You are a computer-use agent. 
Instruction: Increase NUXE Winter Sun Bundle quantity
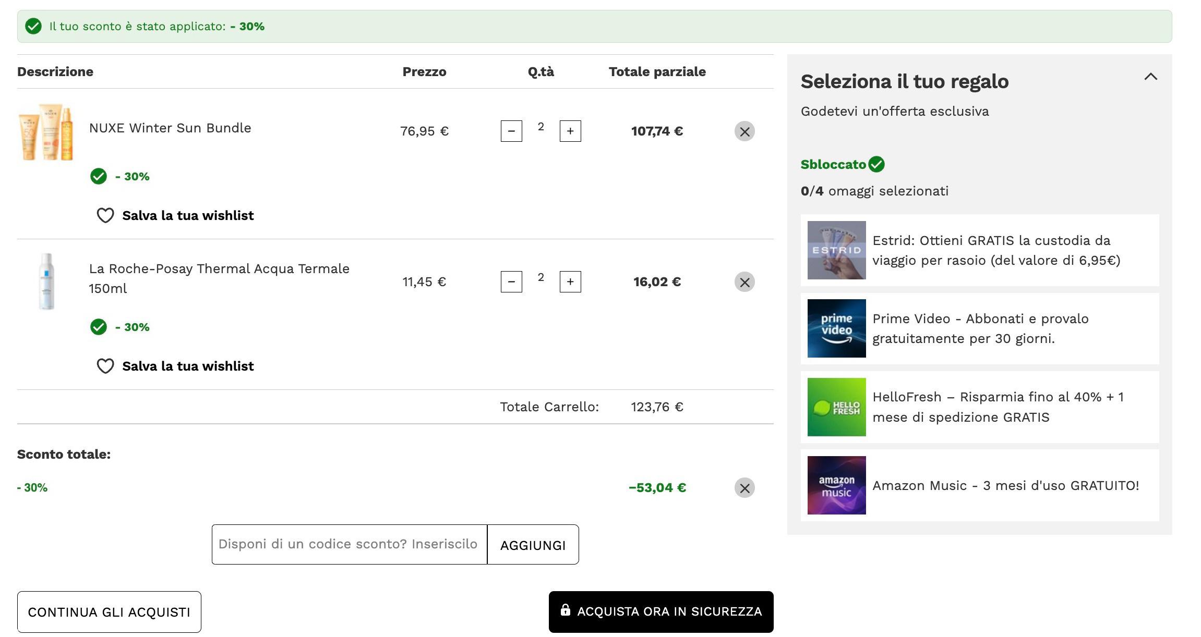click(x=570, y=131)
